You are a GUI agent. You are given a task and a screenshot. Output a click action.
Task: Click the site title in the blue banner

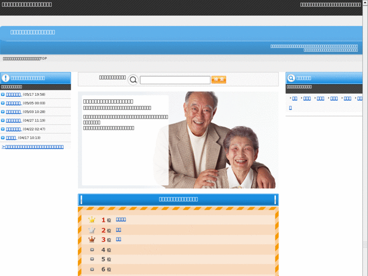click(x=32, y=32)
